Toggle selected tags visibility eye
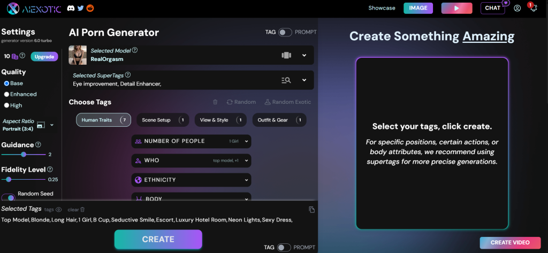548x253 pixels. pos(59,210)
